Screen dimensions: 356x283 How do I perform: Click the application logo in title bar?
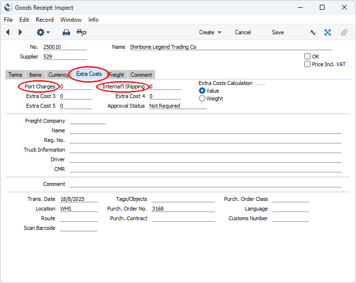8,7
